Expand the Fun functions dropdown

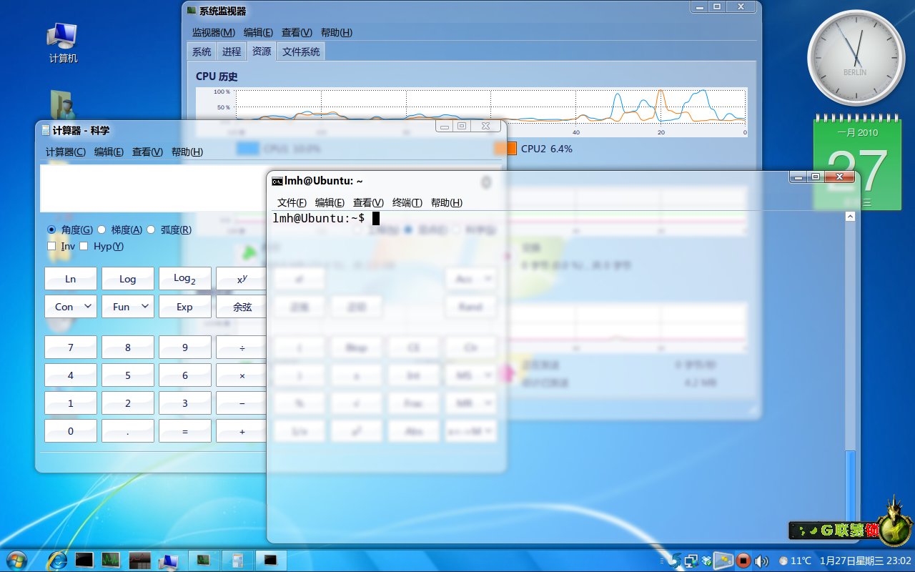128,307
